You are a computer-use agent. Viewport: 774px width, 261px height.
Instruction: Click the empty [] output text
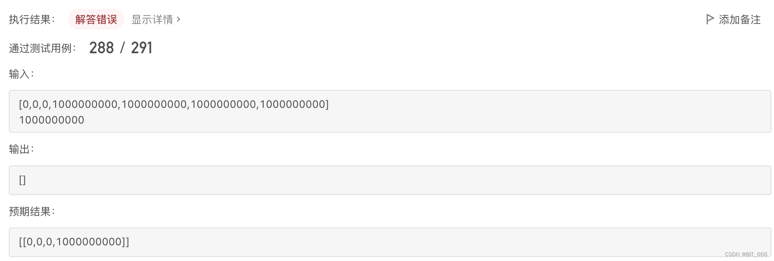(22, 180)
